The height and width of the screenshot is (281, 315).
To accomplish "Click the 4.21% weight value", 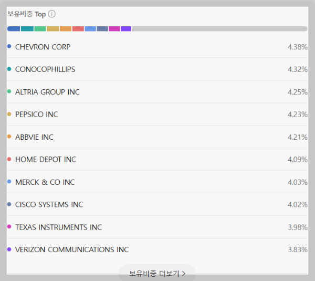I will point(298,137).
